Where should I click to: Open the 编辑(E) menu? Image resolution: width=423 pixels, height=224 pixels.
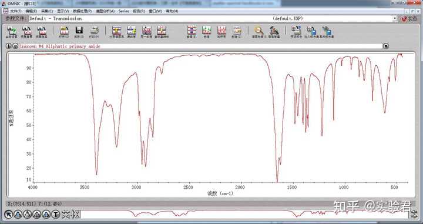coord(31,11)
